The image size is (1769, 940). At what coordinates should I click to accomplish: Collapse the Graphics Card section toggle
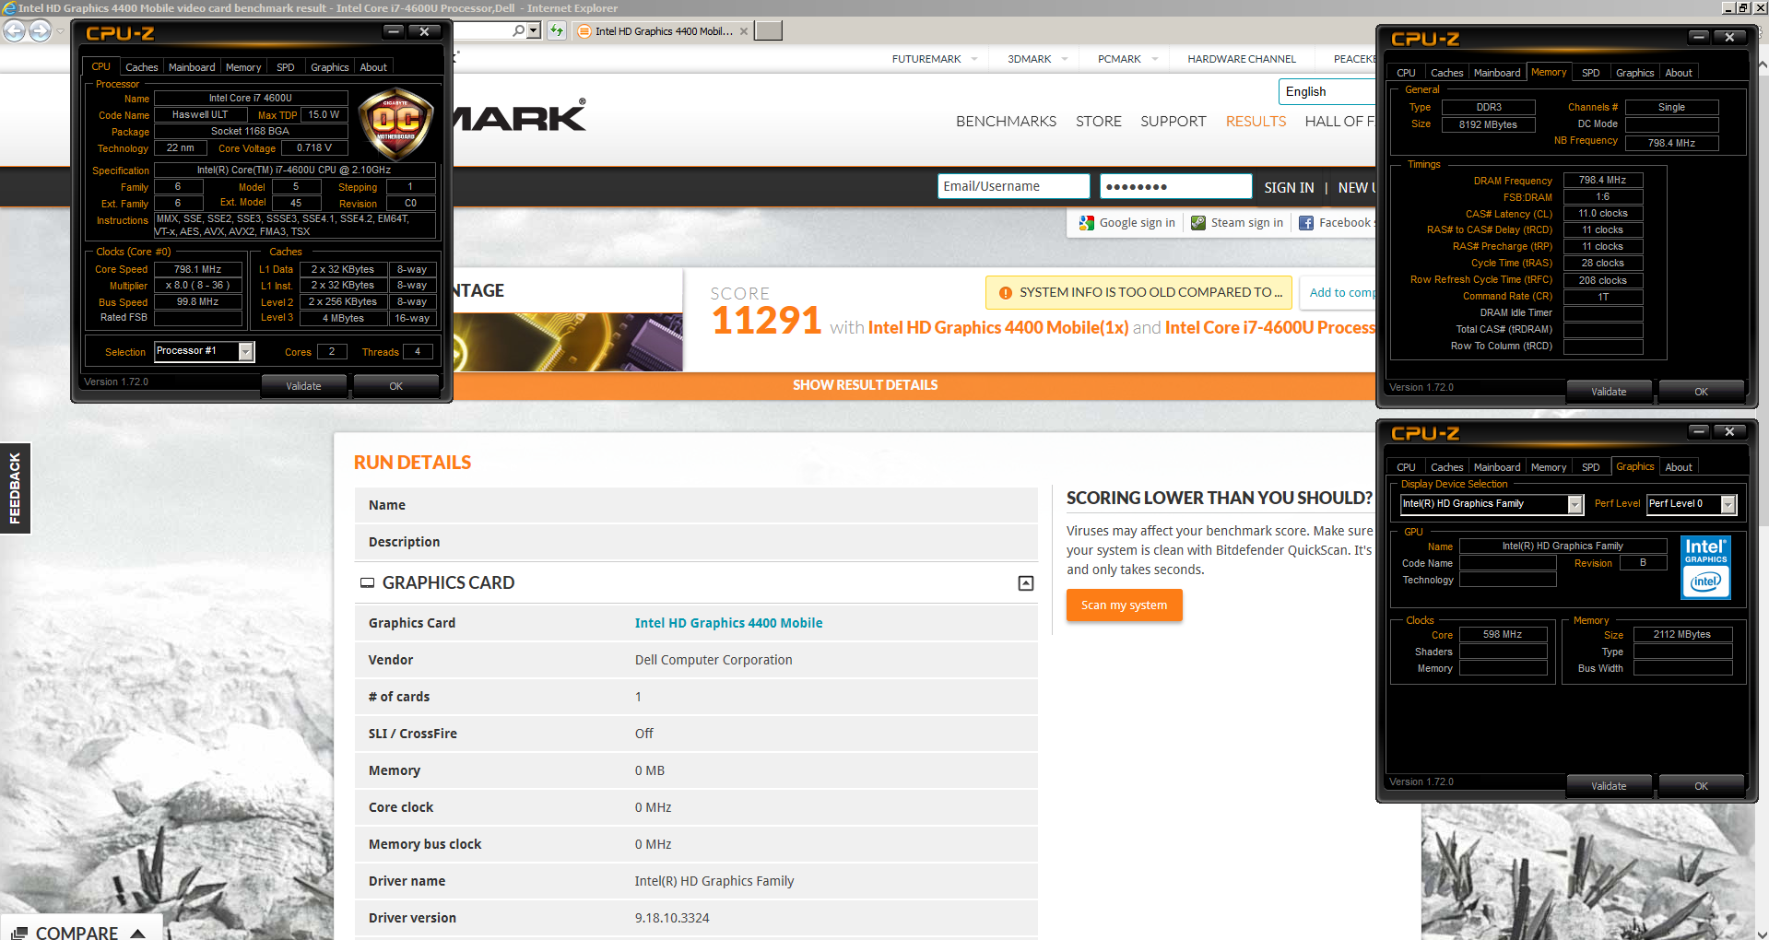[1026, 583]
